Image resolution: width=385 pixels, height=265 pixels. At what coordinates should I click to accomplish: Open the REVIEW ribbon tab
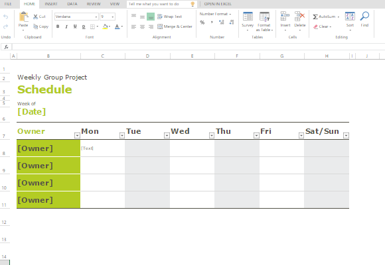pos(94,4)
